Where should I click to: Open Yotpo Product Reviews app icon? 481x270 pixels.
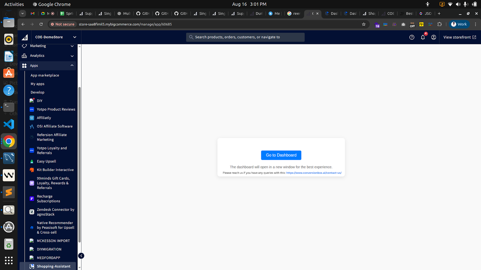32,109
